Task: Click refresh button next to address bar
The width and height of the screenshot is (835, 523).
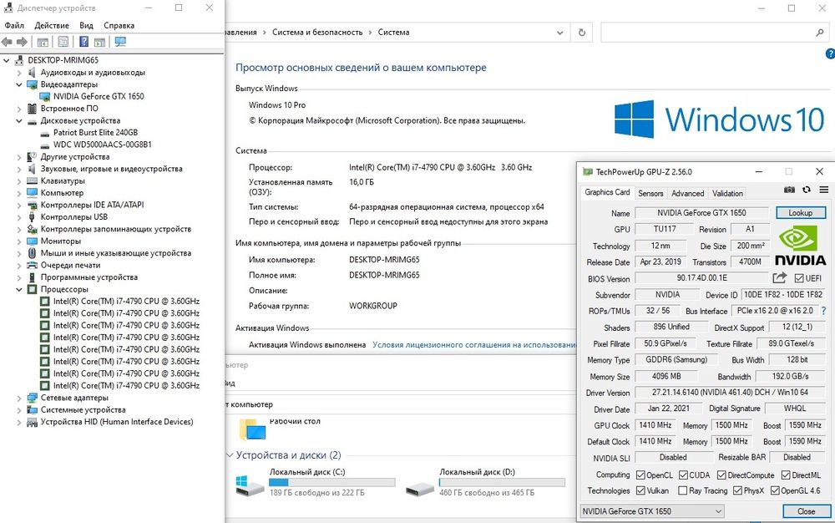Action: 581,33
